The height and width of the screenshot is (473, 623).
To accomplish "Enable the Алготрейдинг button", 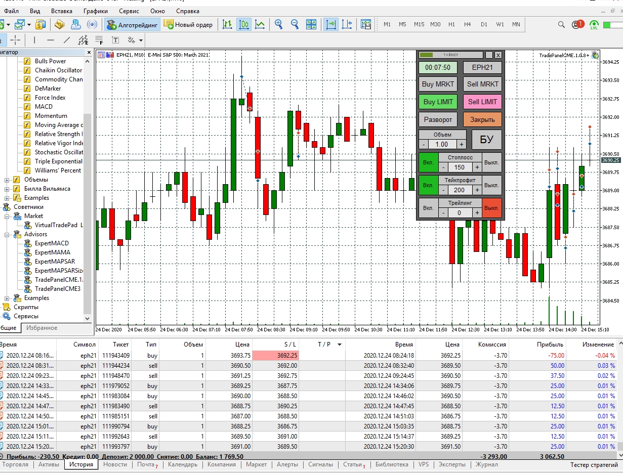I will point(132,24).
